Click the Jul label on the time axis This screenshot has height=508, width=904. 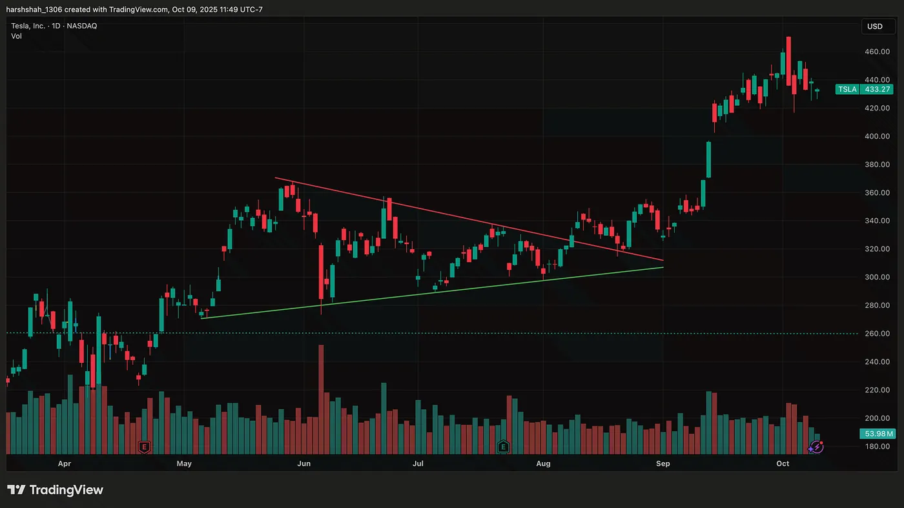[418, 463]
